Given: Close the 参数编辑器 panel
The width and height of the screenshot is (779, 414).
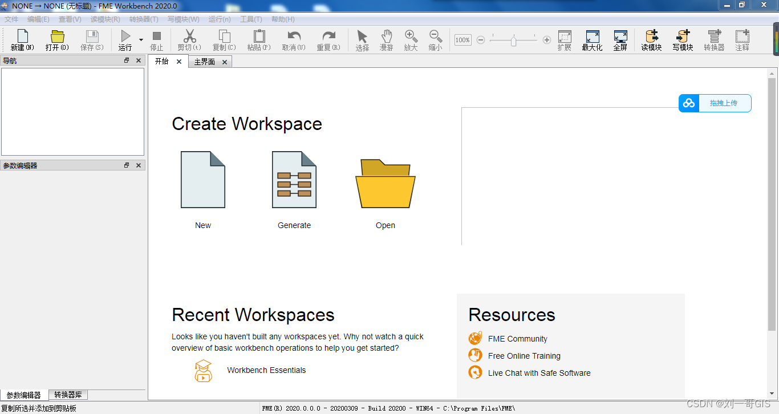Looking at the screenshot, I should pos(139,165).
